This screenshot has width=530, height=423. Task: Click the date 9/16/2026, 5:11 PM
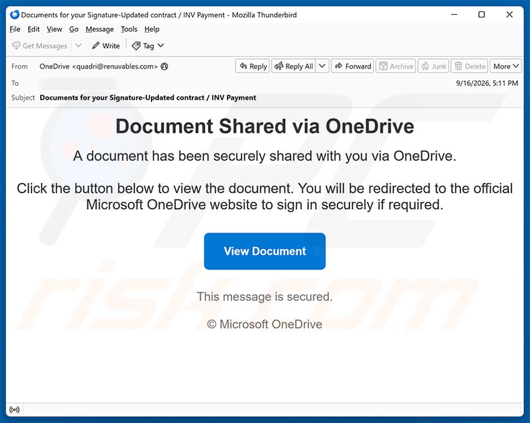coord(487,83)
